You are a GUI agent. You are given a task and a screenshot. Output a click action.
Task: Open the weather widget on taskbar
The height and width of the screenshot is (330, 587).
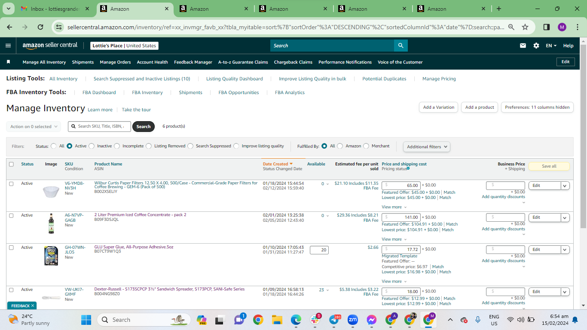[x=29, y=320]
